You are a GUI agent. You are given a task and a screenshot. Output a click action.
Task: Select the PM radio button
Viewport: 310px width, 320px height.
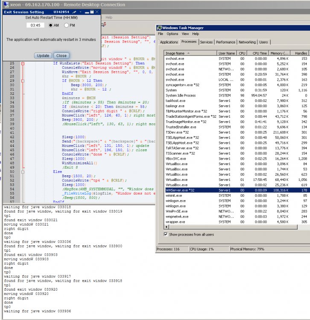(66, 25)
